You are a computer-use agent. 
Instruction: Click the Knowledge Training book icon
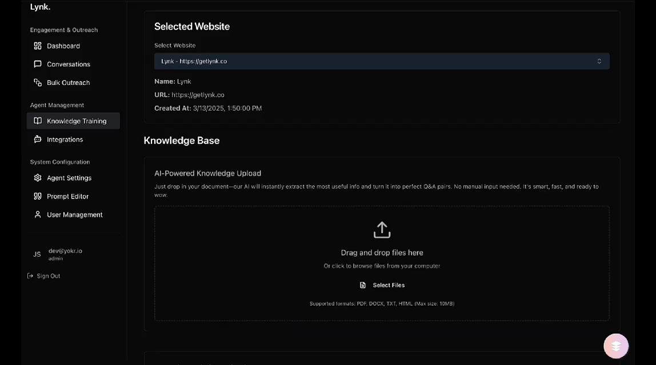[x=38, y=121]
